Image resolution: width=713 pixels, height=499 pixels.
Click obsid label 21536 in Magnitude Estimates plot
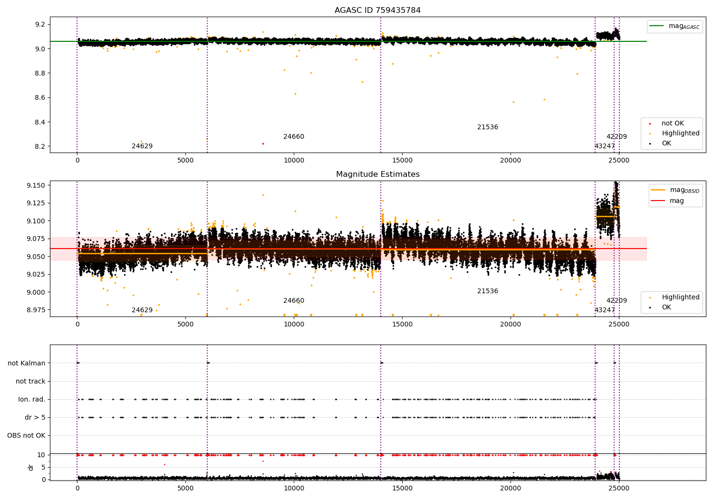[x=488, y=291]
